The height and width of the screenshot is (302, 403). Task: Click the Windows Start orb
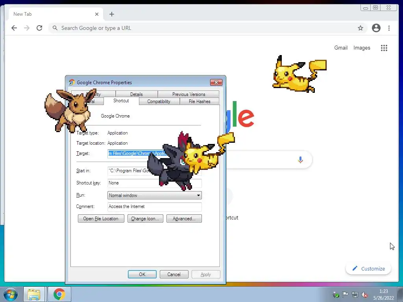click(10, 294)
